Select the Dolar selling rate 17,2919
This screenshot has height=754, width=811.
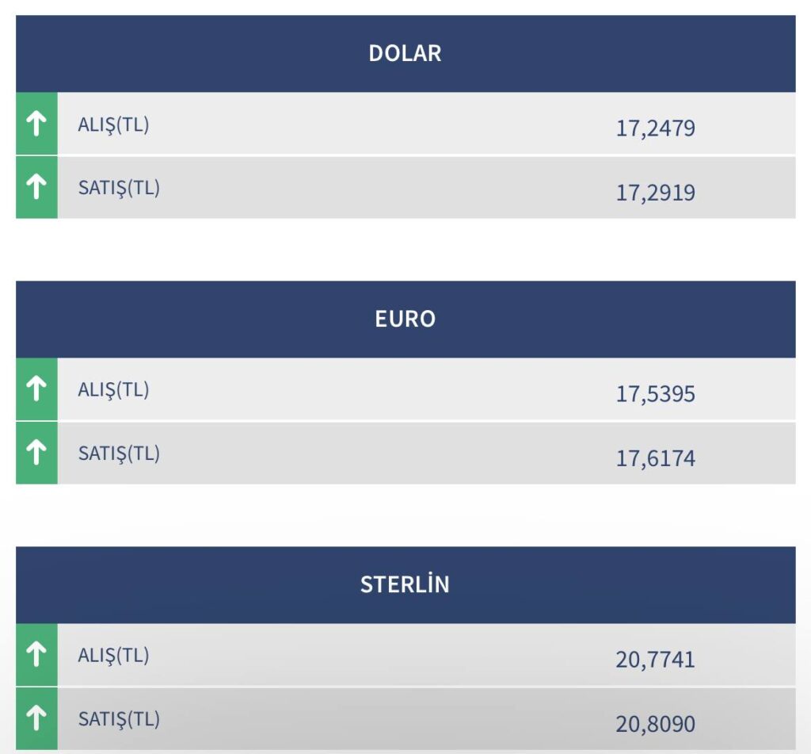pyautogui.click(x=655, y=193)
